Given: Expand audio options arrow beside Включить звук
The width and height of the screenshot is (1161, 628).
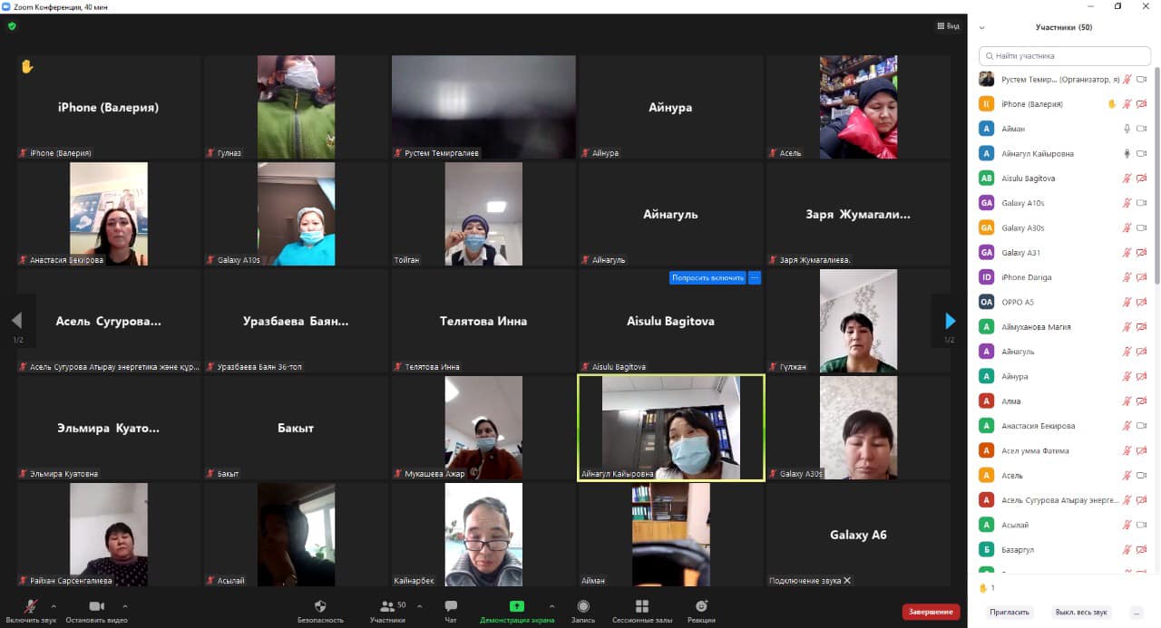Looking at the screenshot, I should coord(54,606).
